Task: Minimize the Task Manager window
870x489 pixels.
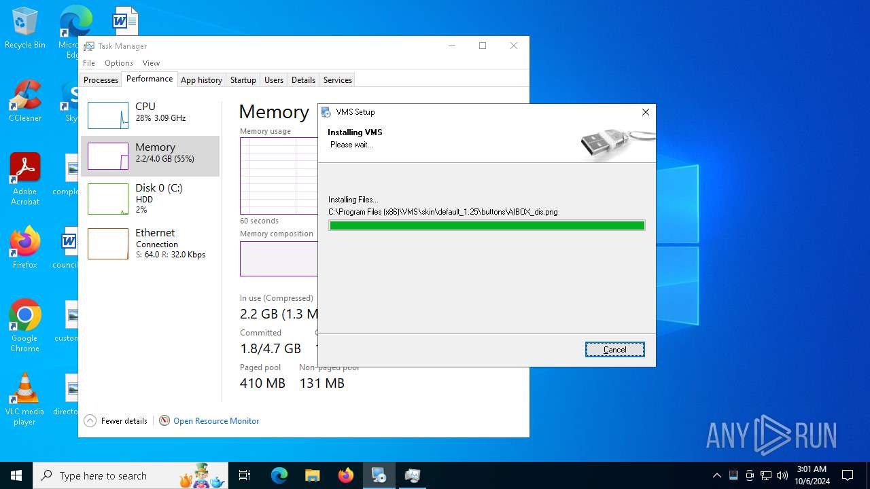Action: click(x=452, y=46)
